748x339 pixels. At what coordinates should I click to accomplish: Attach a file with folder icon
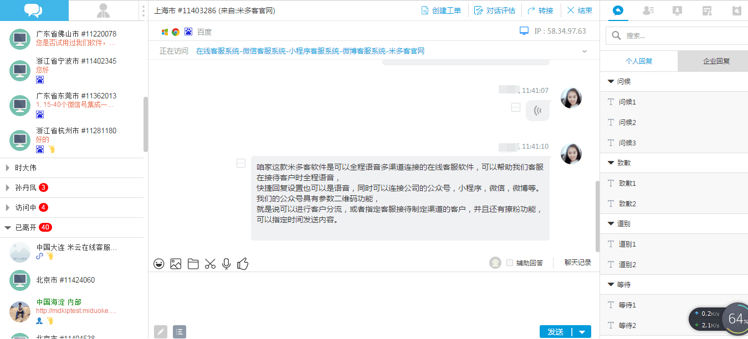(x=193, y=264)
